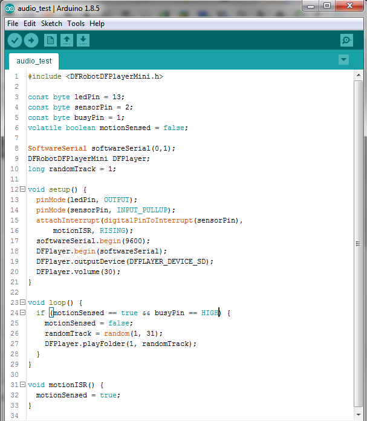Click 'HIGH' constant on line 24
367x421 pixels.
click(210, 313)
